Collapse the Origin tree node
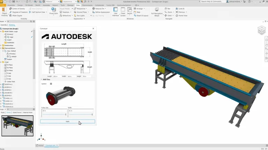Image resolution: width=268 pixels, height=150 pixels. (x=1, y=62)
